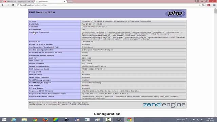The height and width of the screenshot is (122, 217).
Task: Switch to the YouTube tab
Action: (18, 1)
